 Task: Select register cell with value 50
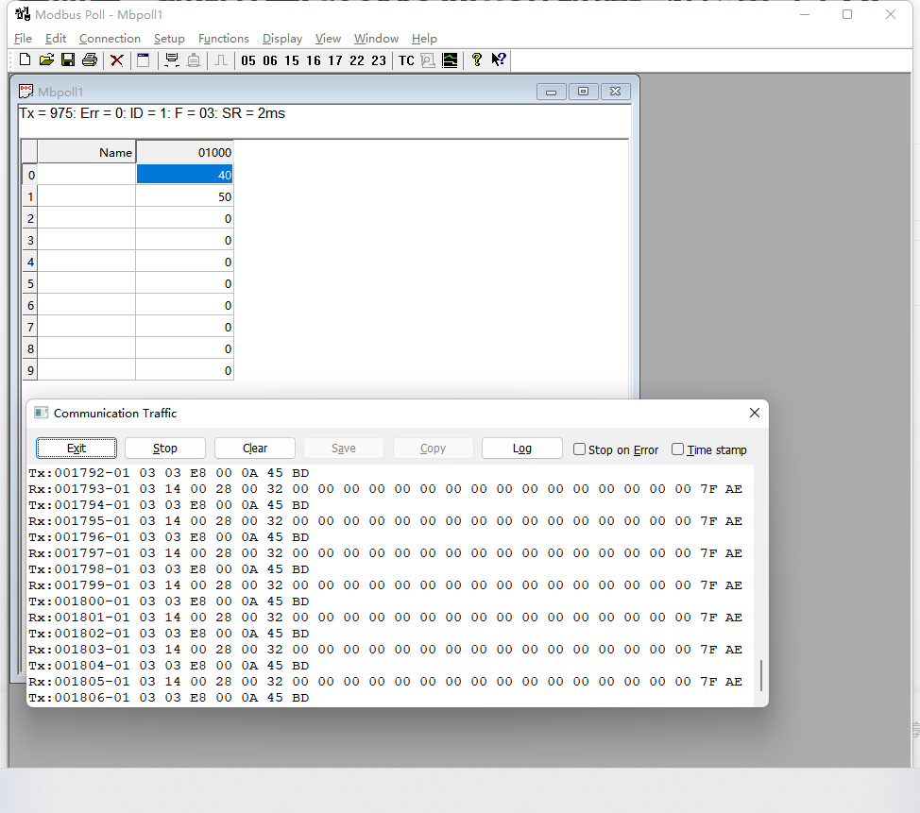click(x=184, y=196)
